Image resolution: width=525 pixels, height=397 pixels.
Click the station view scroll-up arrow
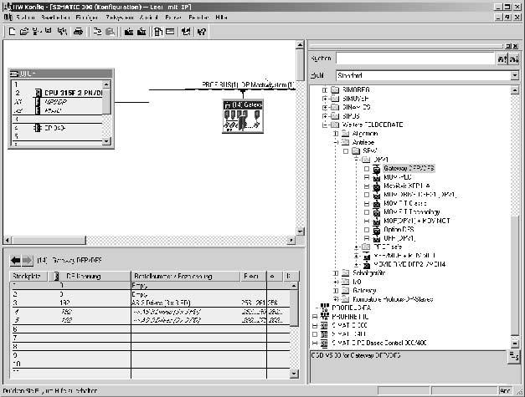point(300,45)
